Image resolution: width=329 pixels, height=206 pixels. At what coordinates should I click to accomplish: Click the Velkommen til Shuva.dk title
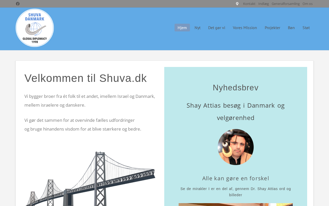(86, 78)
